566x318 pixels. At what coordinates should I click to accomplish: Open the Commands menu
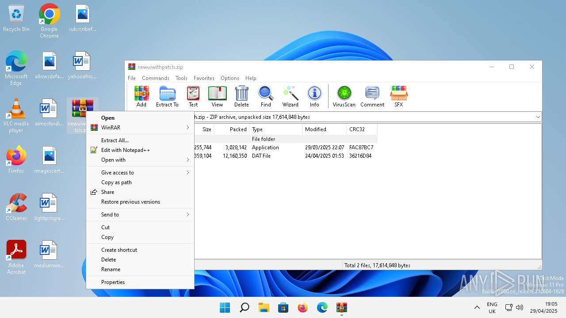click(x=156, y=78)
